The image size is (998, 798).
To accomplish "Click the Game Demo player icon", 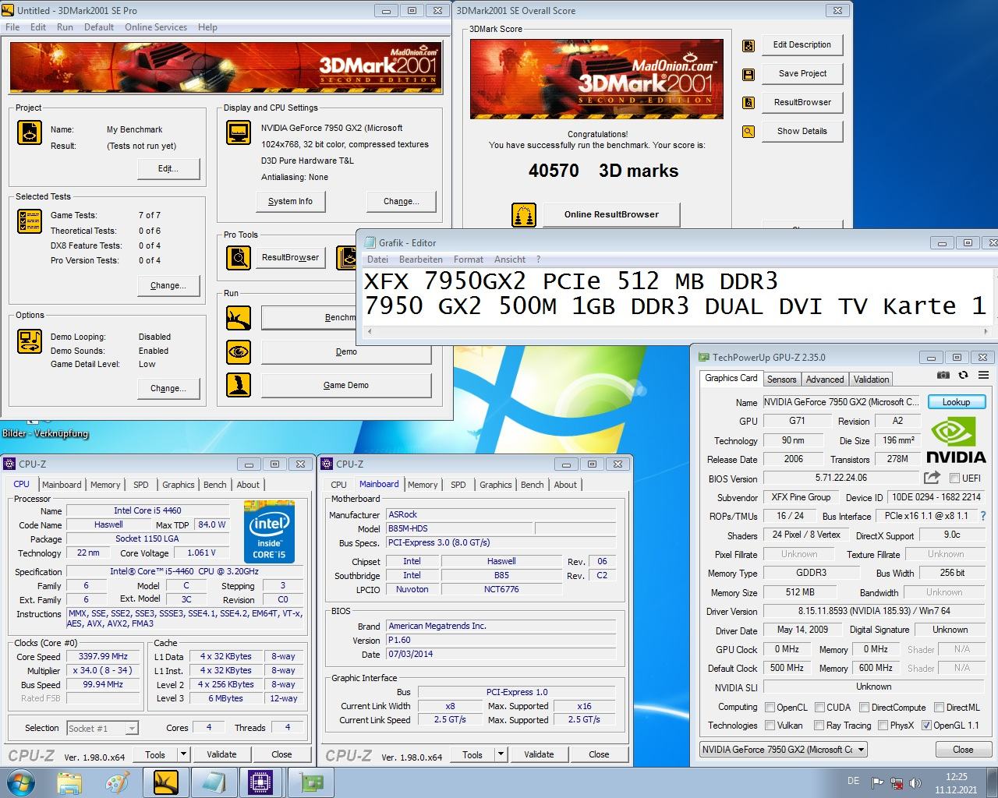I will coord(239,385).
